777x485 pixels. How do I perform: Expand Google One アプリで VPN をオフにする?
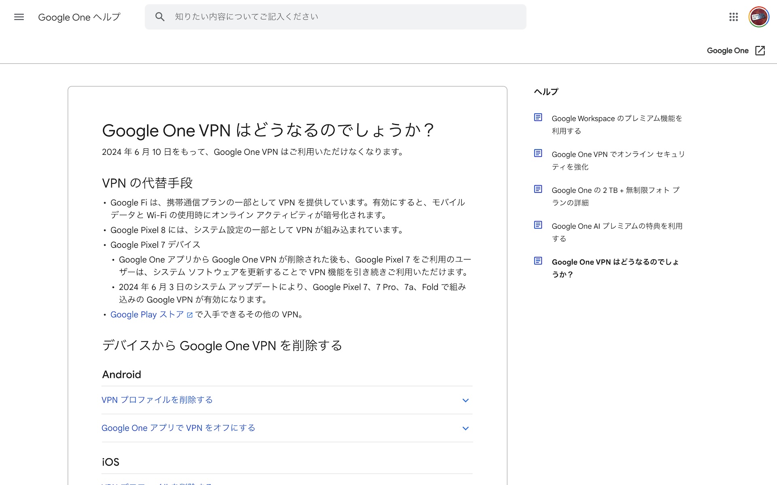178,428
